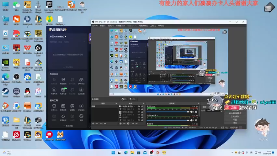Viewport: 277px width, 156px height.
Task: Mute 视频采集设备 2 mixer channel speaker
Action: click(192, 120)
